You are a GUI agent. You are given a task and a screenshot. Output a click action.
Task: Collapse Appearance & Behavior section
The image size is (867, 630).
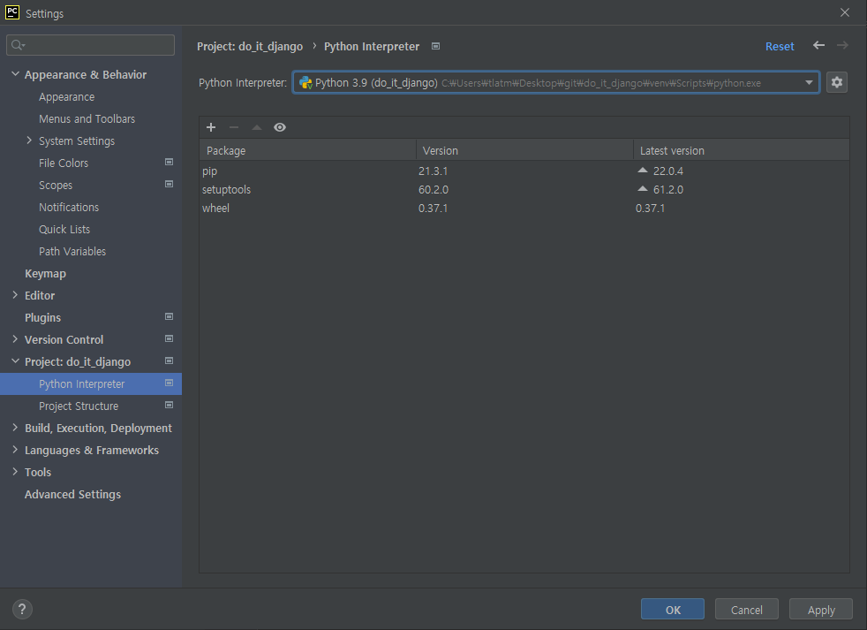point(15,73)
